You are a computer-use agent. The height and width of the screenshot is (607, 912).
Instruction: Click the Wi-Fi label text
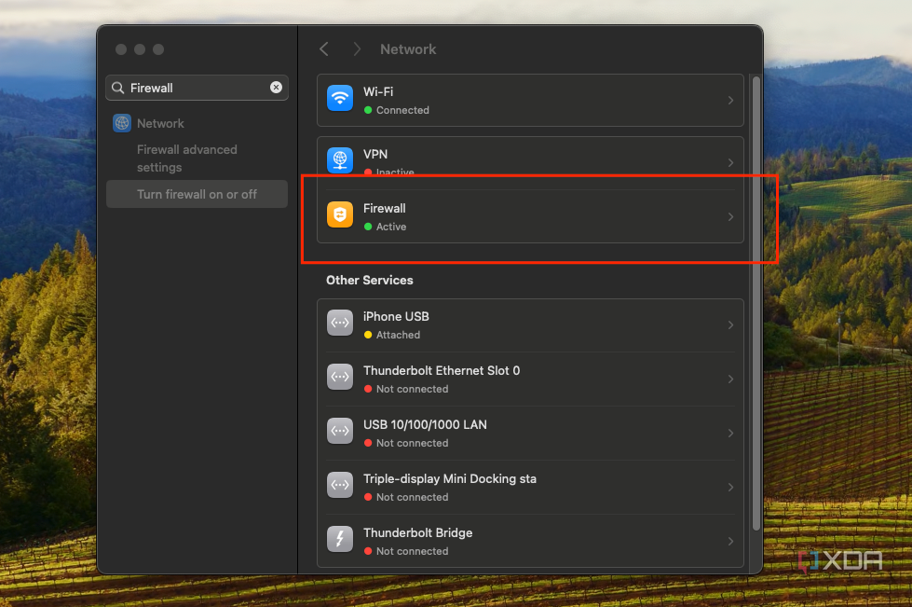point(378,91)
